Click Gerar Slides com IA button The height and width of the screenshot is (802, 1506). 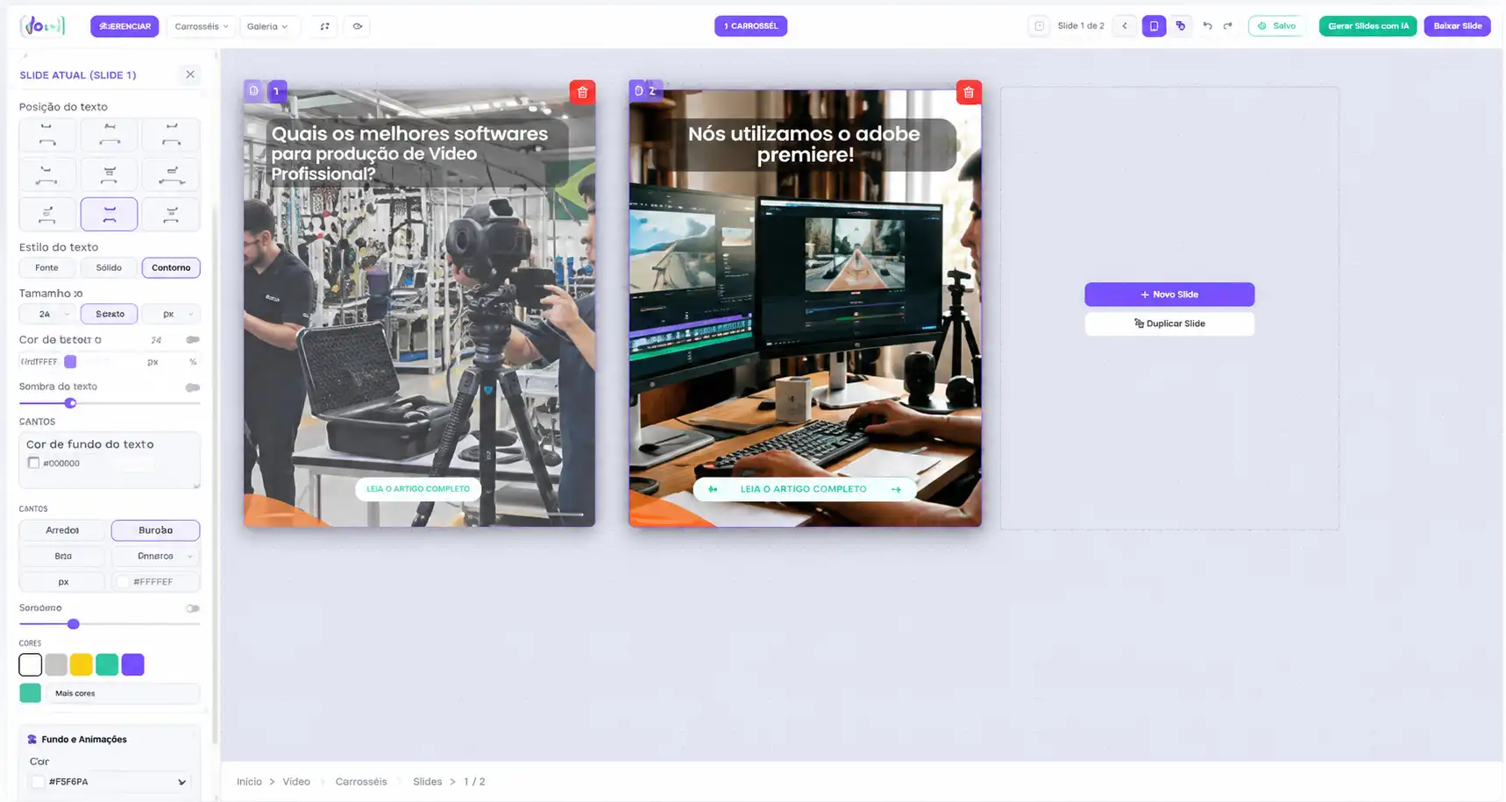(x=1367, y=26)
